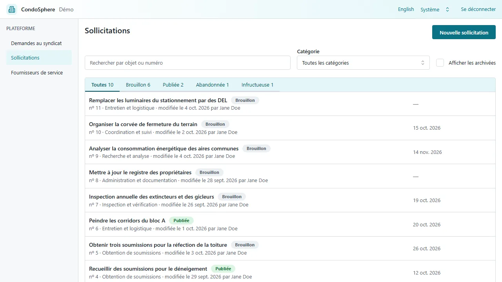502x282 pixels.
Task: Click the Démo label in header
Action: [x=66, y=9]
